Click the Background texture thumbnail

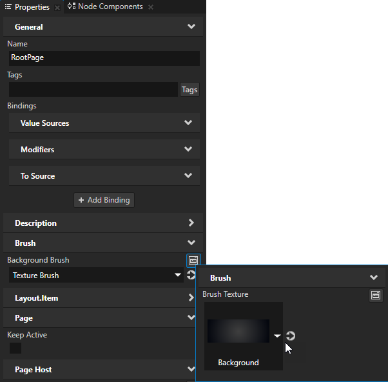click(x=238, y=331)
